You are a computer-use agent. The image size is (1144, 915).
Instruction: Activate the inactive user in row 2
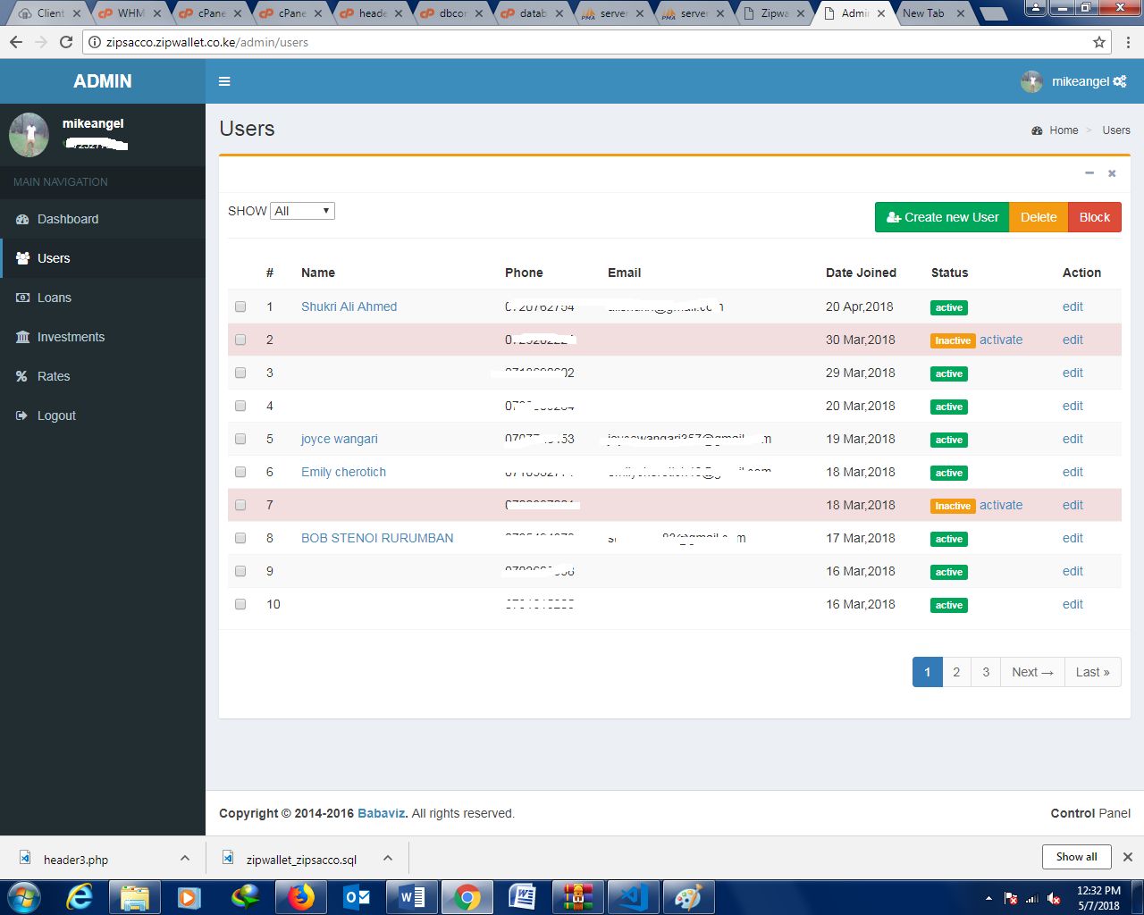point(1001,340)
